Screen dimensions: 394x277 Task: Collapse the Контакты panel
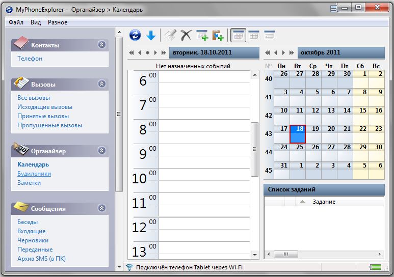[101, 45]
